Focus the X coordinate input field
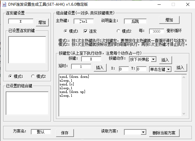The height and width of the screenshot is (141, 195). 124,69
